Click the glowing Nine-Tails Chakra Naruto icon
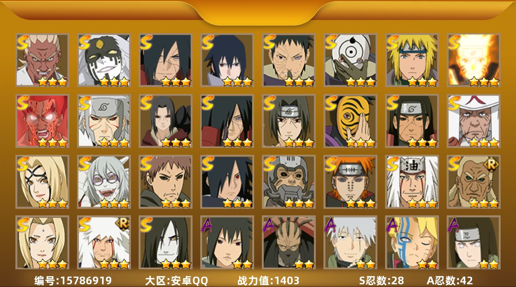 tap(474, 60)
